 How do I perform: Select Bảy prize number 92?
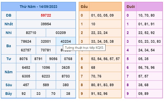coord(24,94)
